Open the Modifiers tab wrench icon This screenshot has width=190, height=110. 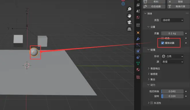click(138, 39)
